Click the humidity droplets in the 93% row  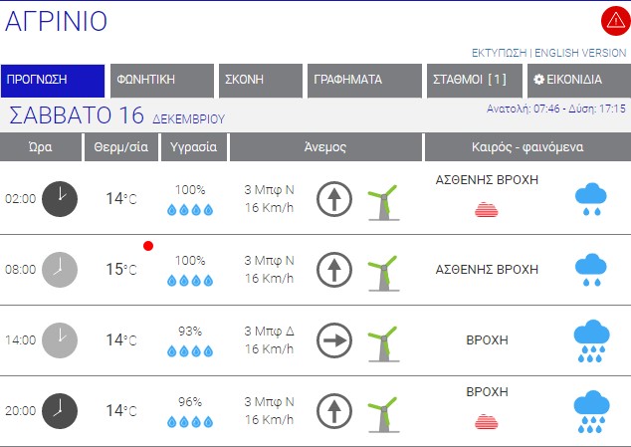(x=189, y=351)
